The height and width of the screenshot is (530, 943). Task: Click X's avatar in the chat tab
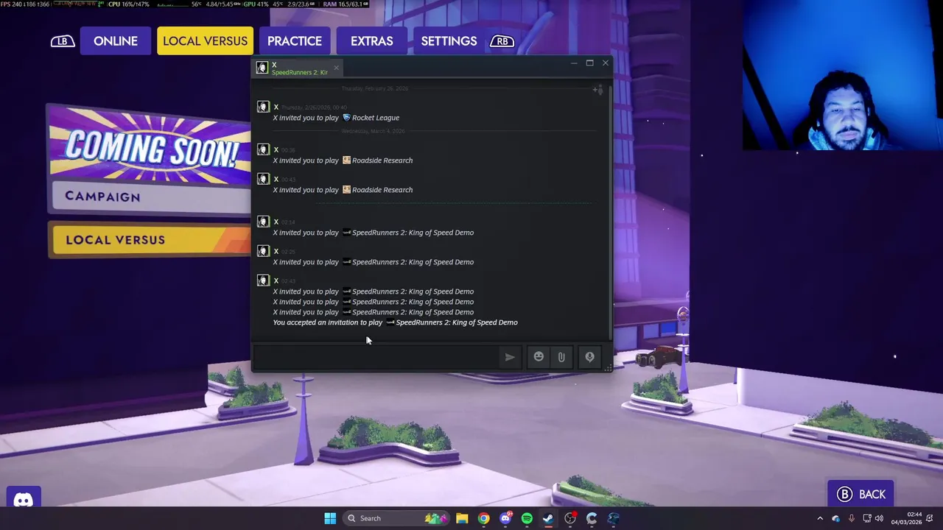tap(262, 68)
